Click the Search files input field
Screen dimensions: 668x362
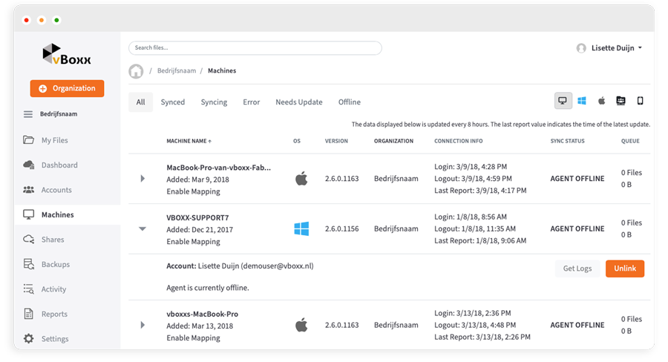(255, 48)
